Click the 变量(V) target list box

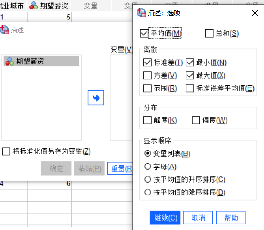tap(121, 98)
